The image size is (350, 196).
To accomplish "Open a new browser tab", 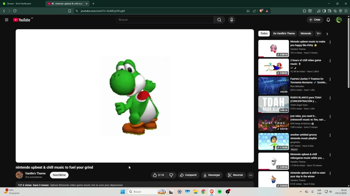I will (x=93, y=4).
